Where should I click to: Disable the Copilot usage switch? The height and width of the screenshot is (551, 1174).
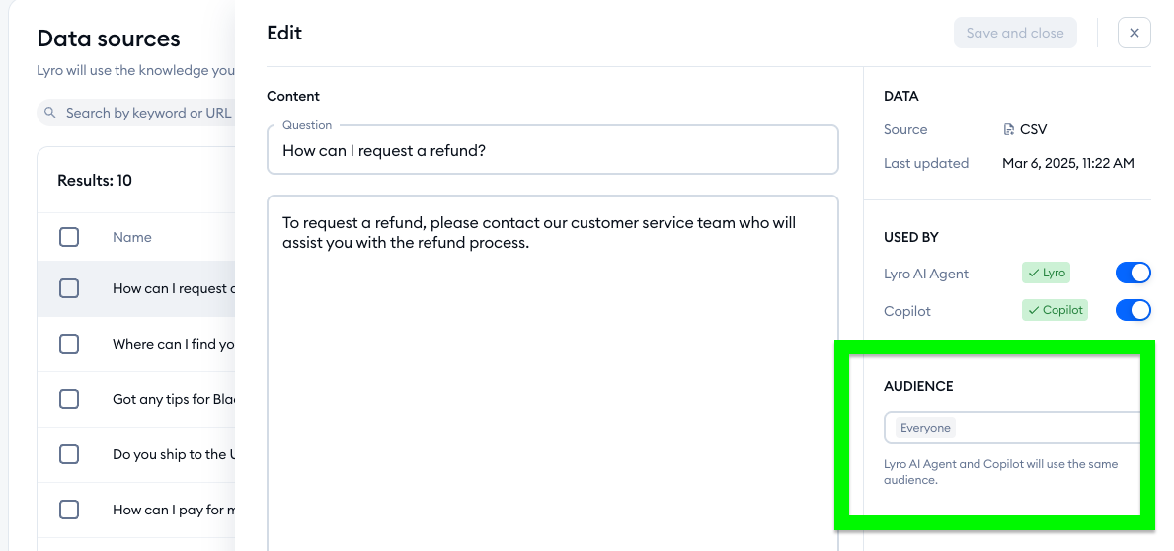click(1133, 310)
